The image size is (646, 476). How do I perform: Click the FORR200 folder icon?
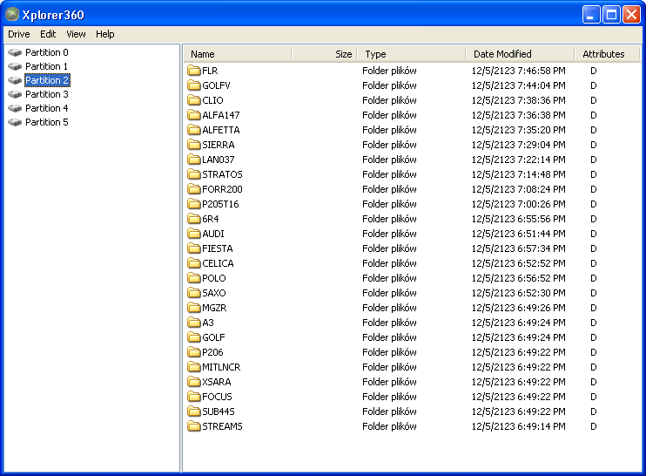(193, 189)
